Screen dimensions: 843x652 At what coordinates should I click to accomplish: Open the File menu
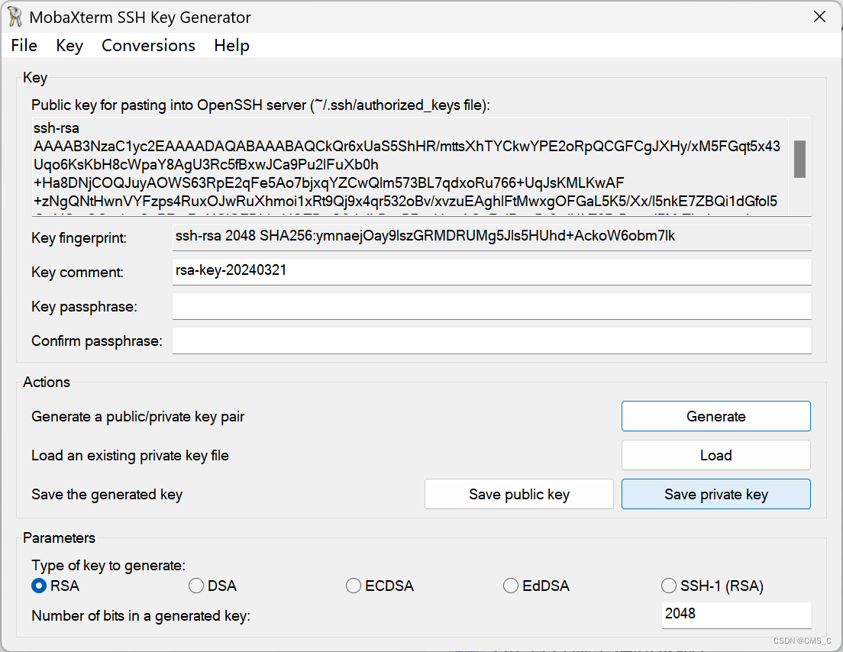(24, 46)
